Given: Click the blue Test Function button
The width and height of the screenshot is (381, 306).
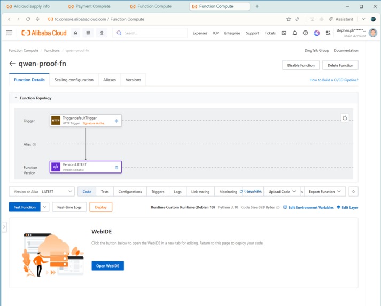Looking at the screenshot, I should pyautogui.click(x=25, y=207).
